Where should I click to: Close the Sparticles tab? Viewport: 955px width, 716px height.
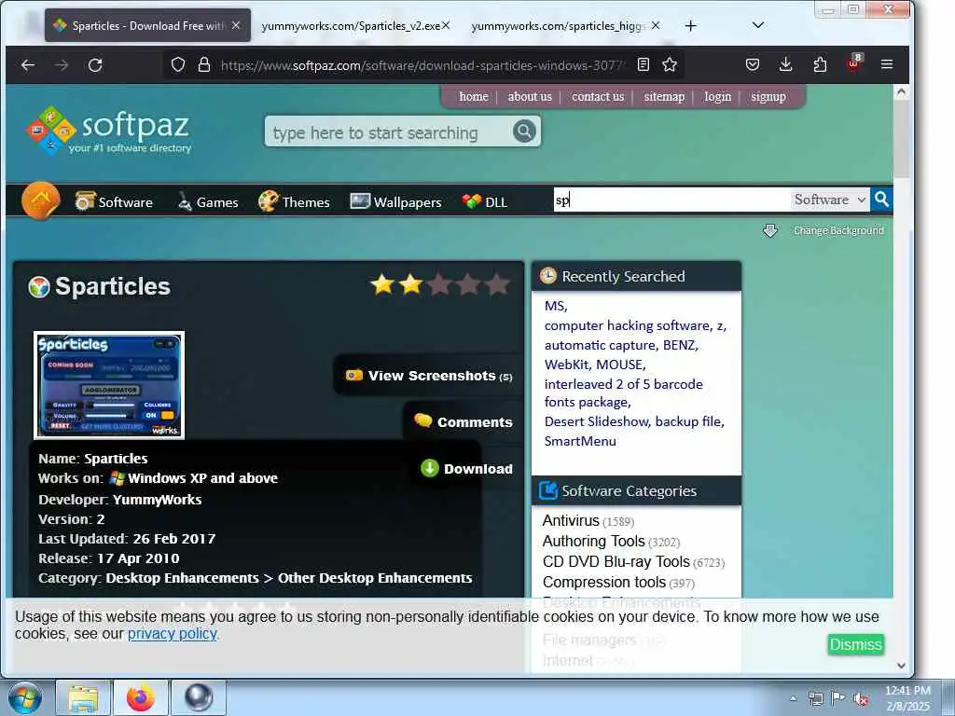pos(236,25)
